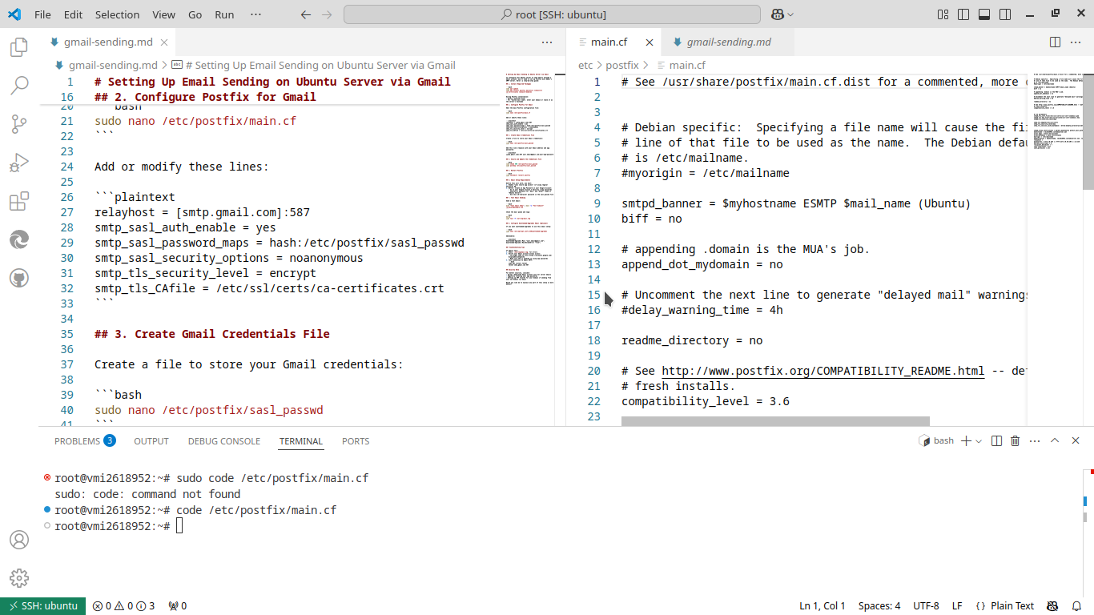The image size is (1094, 615).
Task: Split the terminal pane
Action: coord(996,440)
